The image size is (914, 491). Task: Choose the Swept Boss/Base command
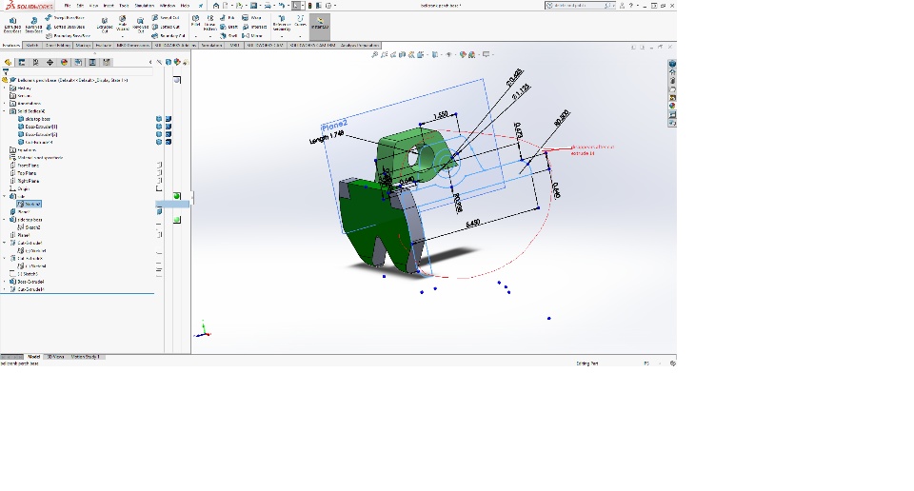65,17
